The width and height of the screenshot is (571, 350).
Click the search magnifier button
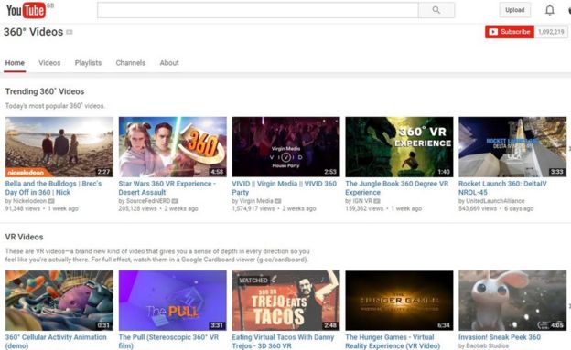pyautogui.click(x=436, y=10)
